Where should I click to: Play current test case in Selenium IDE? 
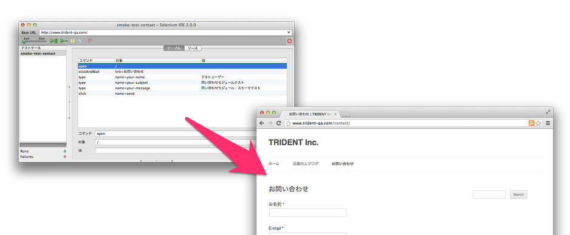click(x=64, y=41)
